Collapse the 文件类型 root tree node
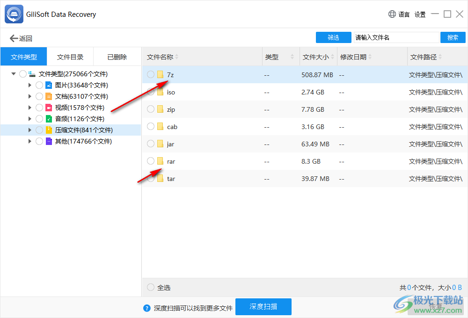 (x=13, y=73)
